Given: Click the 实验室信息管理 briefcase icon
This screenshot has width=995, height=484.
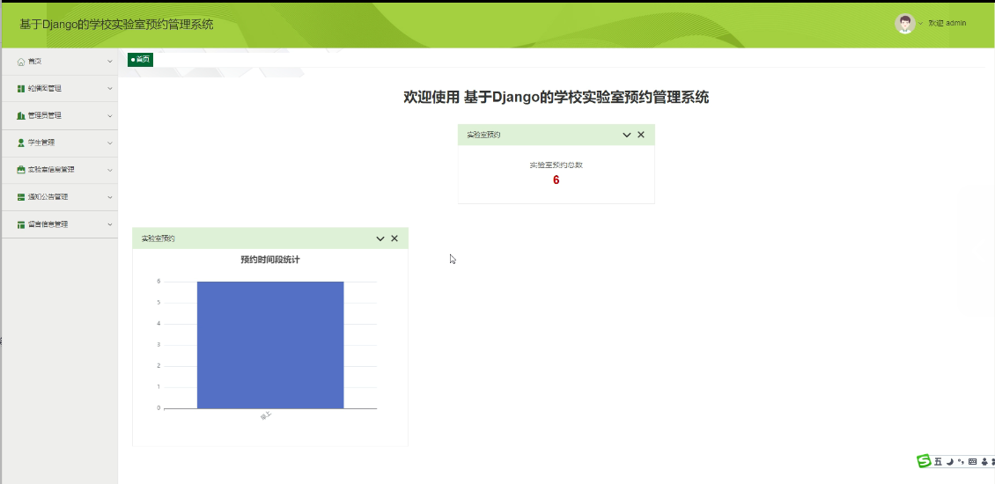Looking at the screenshot, I should [x=21, y=170].
